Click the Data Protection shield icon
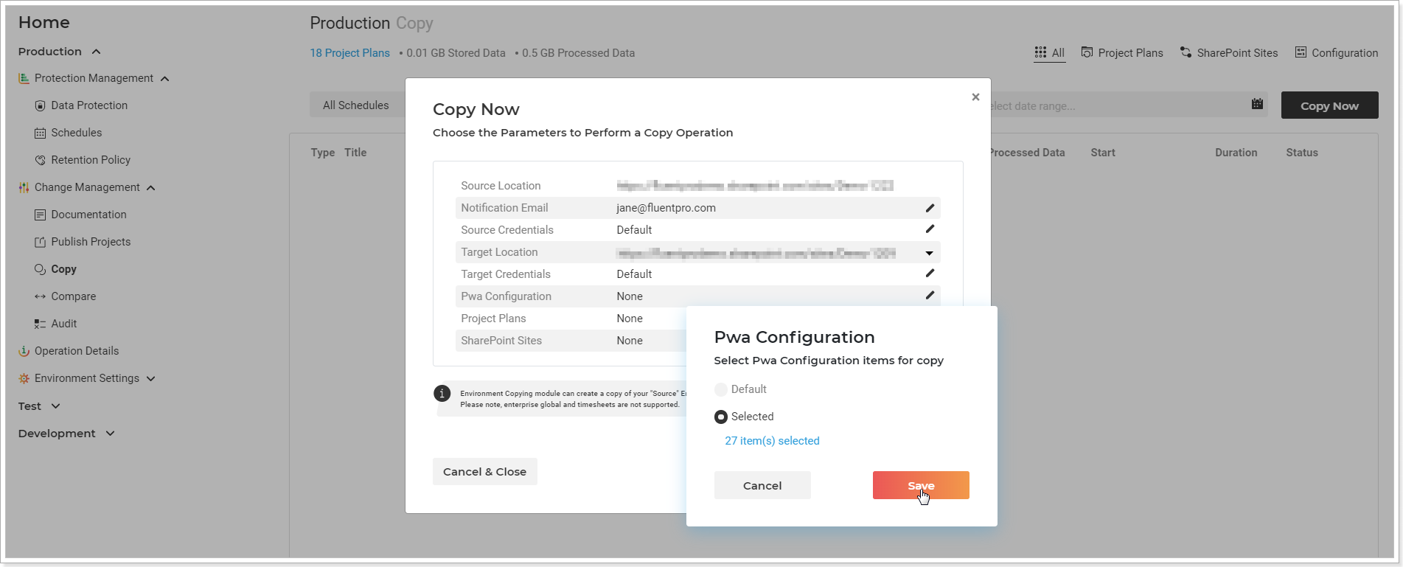The image size is (1403, 567). point(40,105)
